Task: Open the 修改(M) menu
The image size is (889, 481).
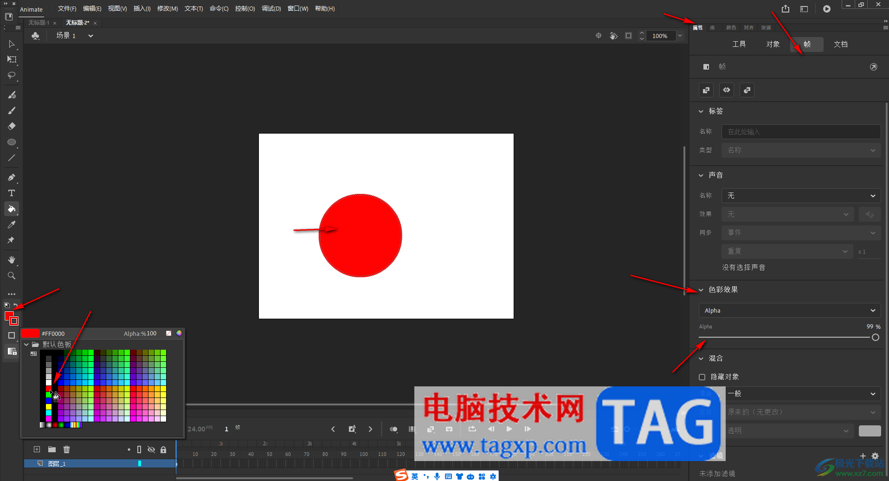Action: click(x=167, y=9)
